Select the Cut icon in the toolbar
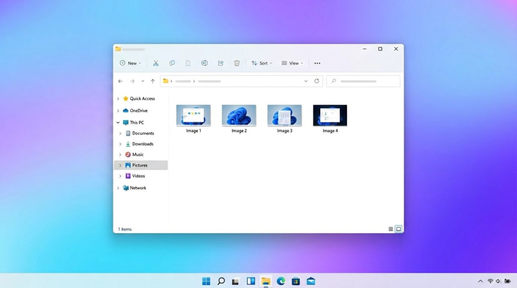The width and height of the screenshot is (517, 288). pyautogui.click(x=156, y=63)
